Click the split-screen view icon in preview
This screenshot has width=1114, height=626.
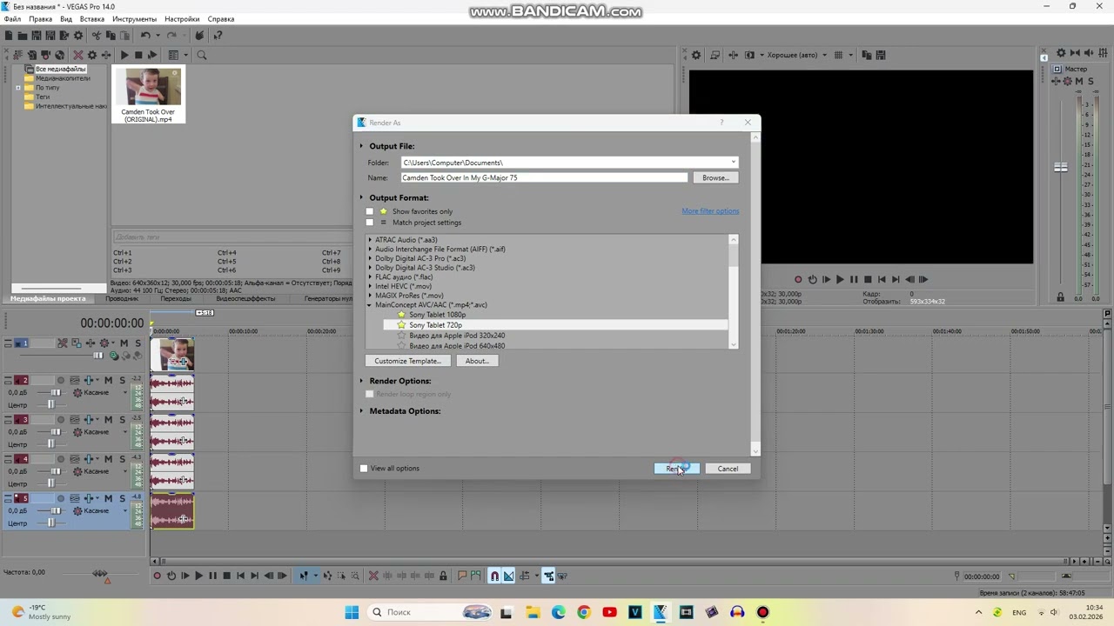(749, 55)
